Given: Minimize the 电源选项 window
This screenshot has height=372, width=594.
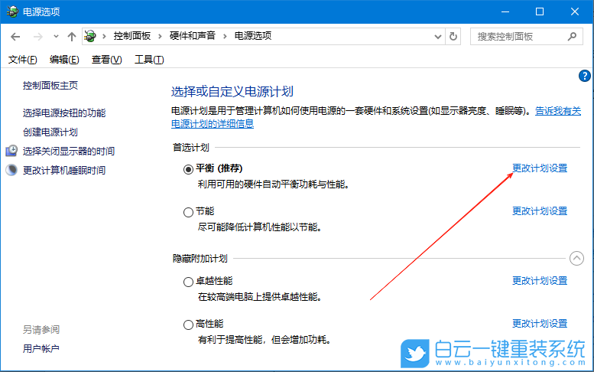Looking at the screenshot, I should point(505,11).
